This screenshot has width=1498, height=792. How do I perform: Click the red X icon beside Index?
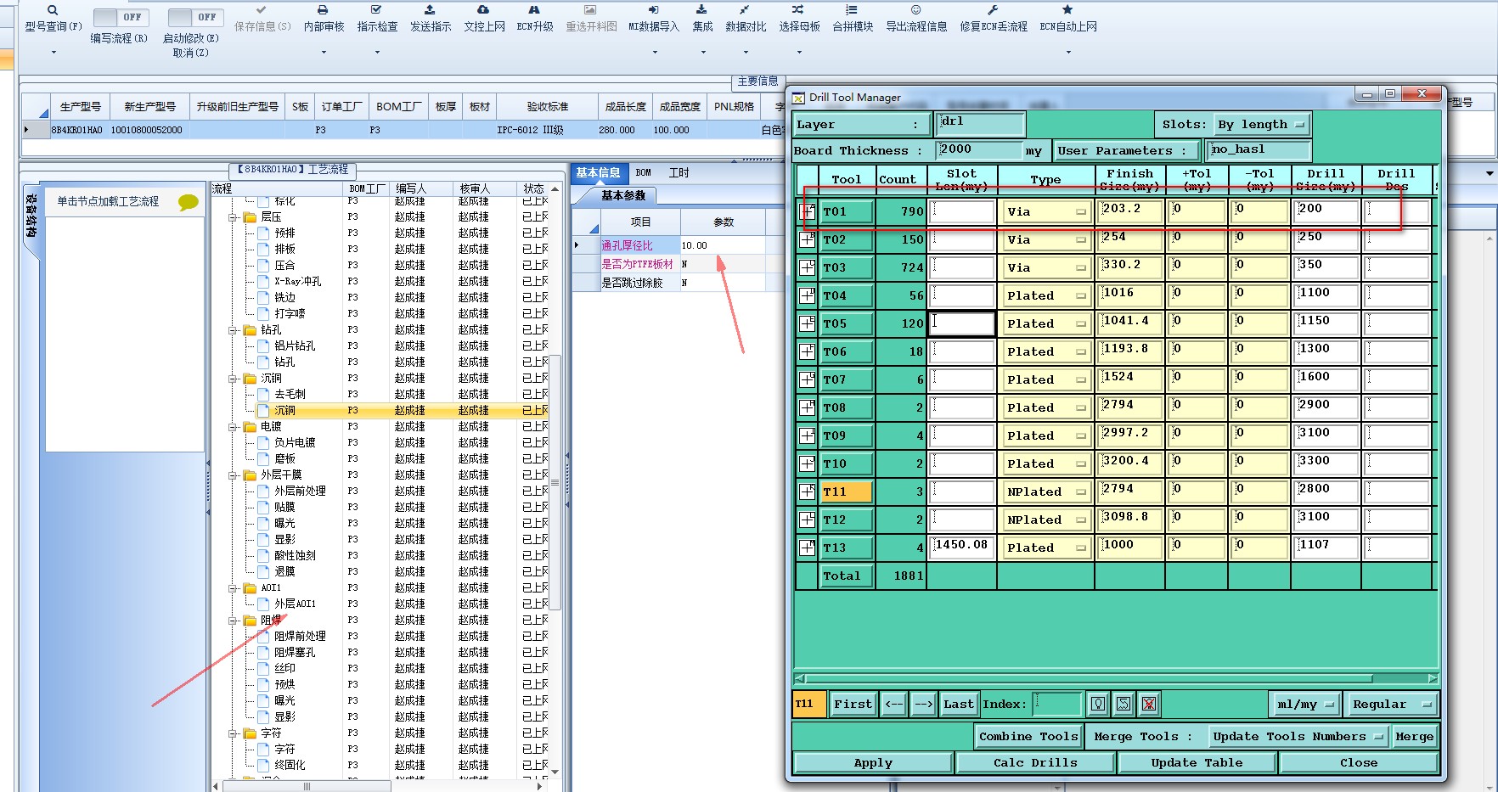click(x=1148, y=704)
